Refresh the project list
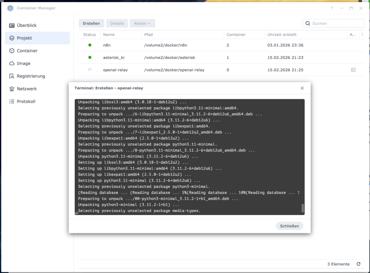The width and height of the screenshot is (370, 273). pos(358,264)
